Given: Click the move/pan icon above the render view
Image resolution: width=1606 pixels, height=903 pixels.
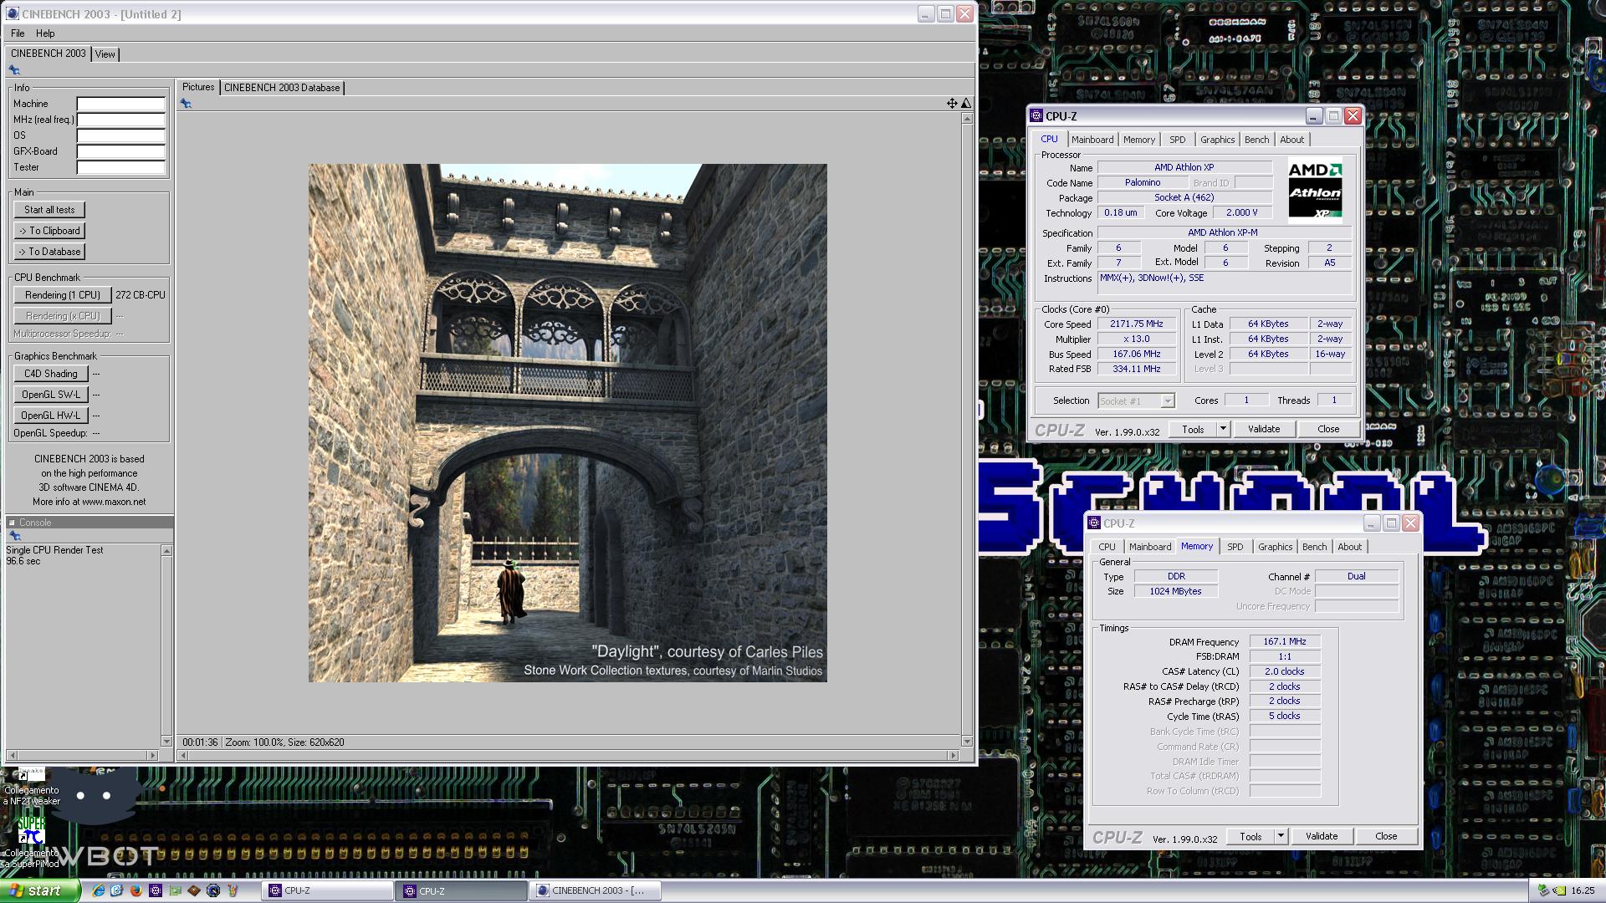Looking at the screenshot, I should (952, 104).
